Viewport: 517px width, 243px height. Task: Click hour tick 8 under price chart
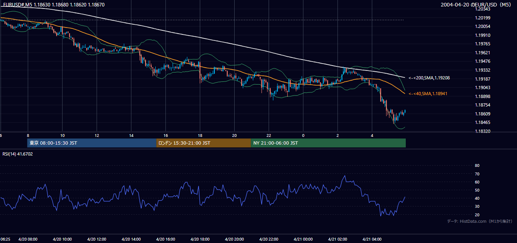pyautogui.click(x=28, y=135)
